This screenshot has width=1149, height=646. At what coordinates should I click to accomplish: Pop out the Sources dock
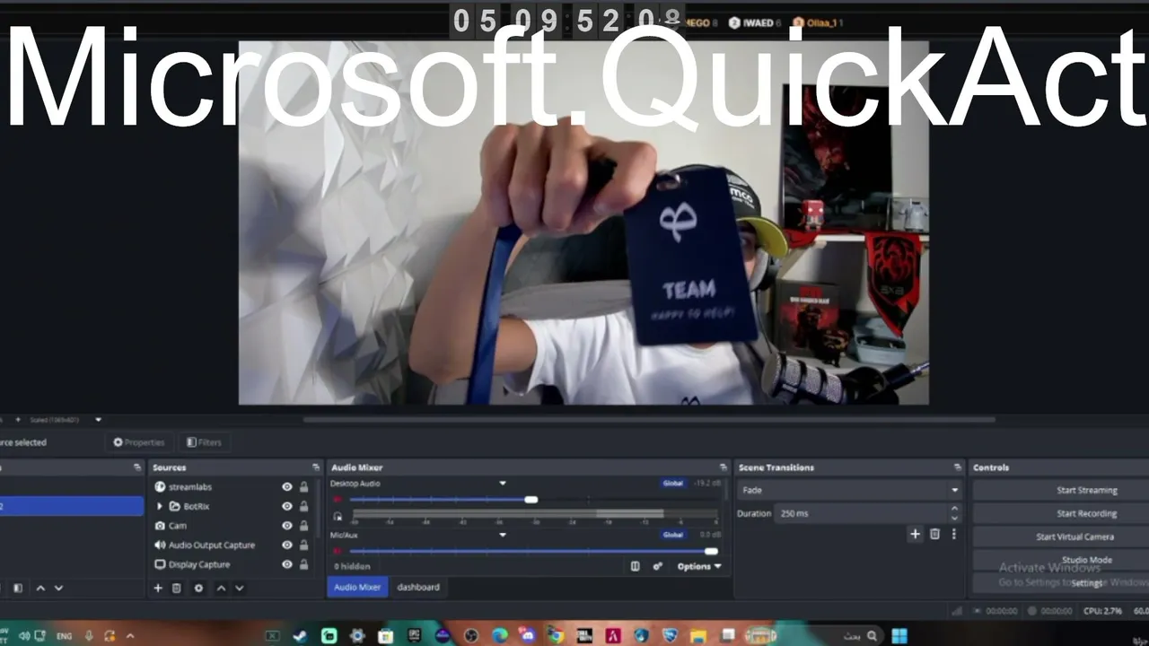coord(316,467)
